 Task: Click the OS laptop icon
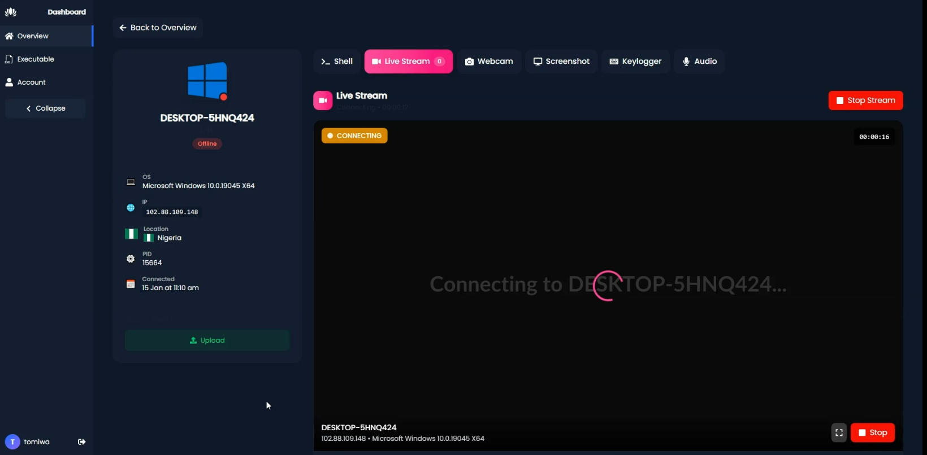pyautogui.click(x=131, y=182)
